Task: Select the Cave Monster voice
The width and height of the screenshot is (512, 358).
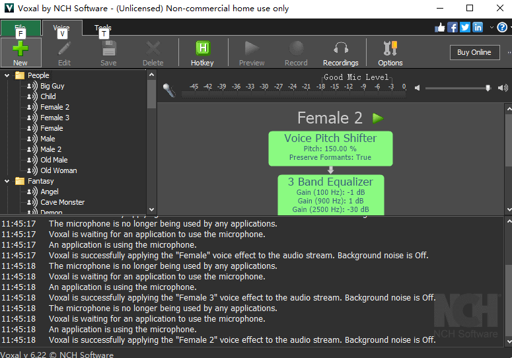Action: tap(62, 202)
